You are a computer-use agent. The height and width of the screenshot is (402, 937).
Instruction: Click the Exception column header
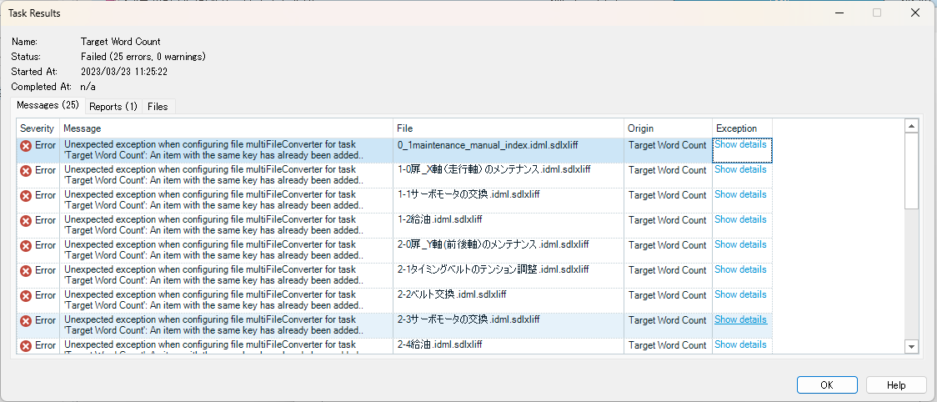[742, 128]
